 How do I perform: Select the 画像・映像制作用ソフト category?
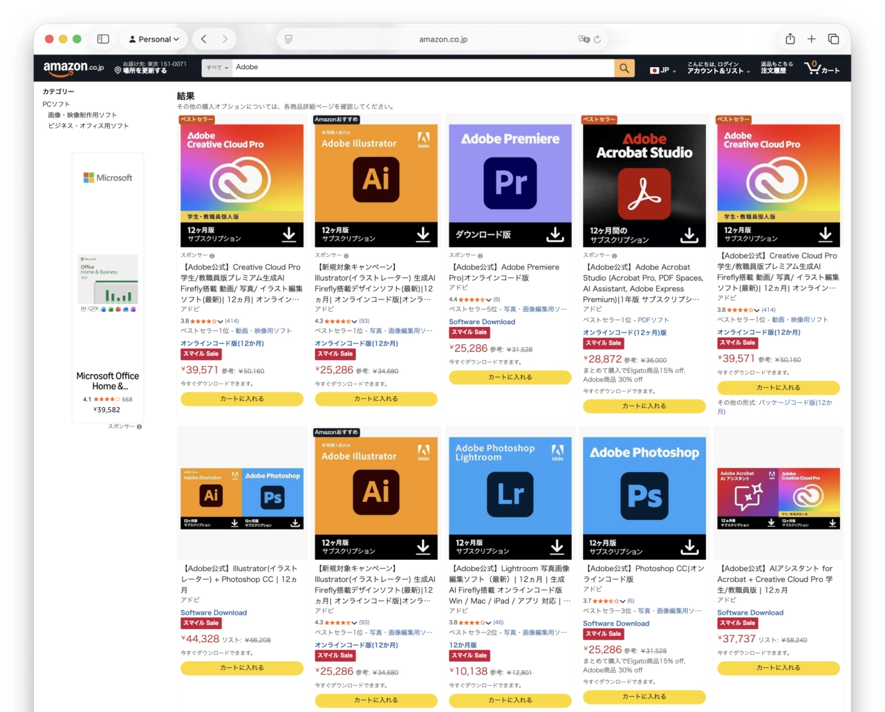[82, 115]
